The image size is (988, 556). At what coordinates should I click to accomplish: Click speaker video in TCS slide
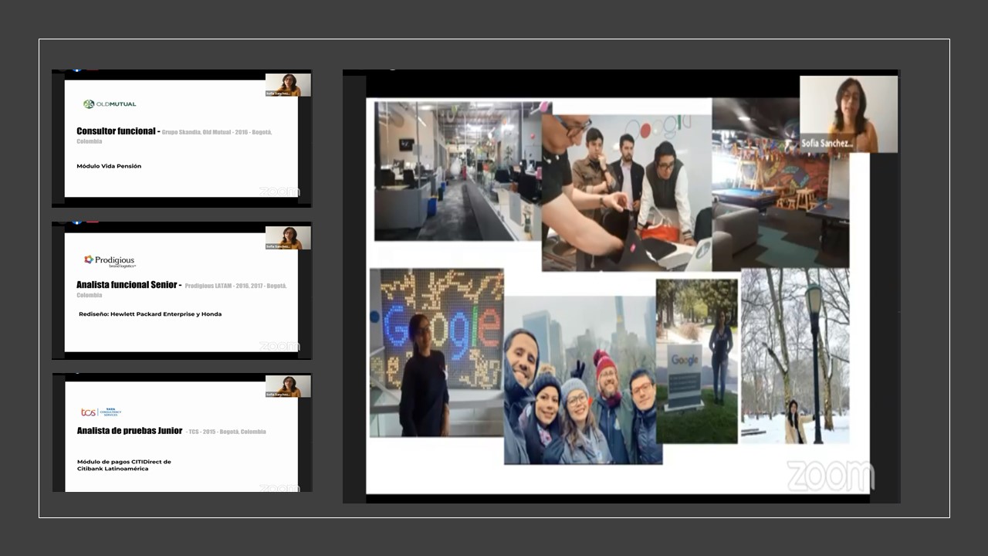pyautogui.click(x=288, y=387)
